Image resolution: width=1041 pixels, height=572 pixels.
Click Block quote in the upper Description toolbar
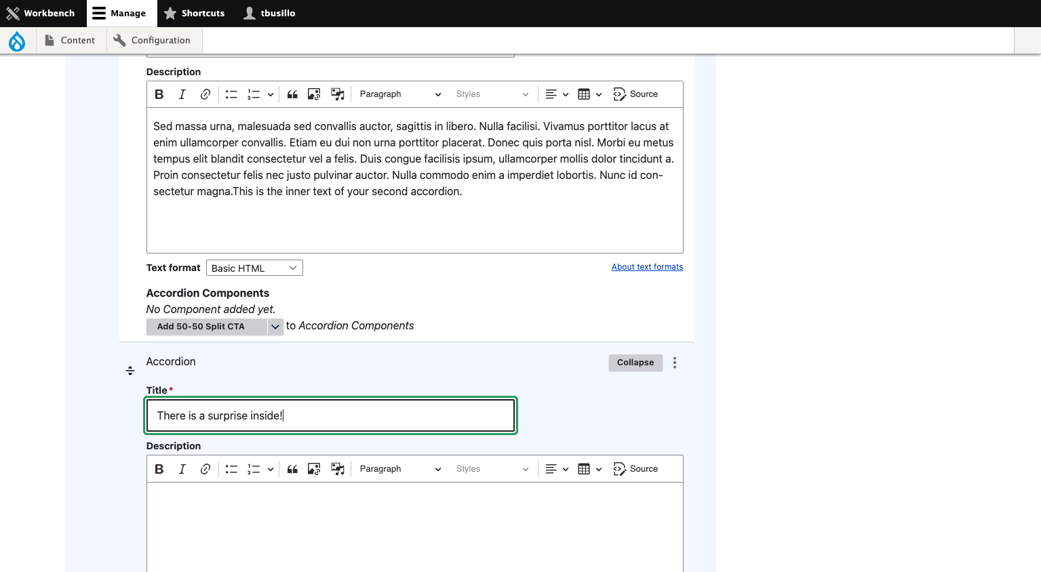[292, 94]
